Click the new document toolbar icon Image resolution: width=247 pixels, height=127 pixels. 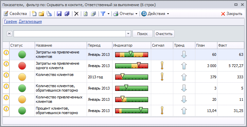click(34, 14)
